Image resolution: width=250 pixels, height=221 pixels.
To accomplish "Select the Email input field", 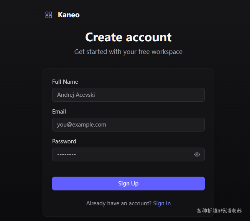I will coord(128,125).
